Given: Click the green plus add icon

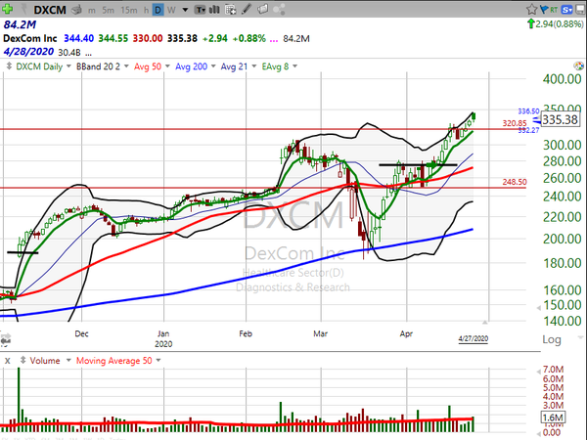Looking at the screenshot, I should (x=7, y=9).
